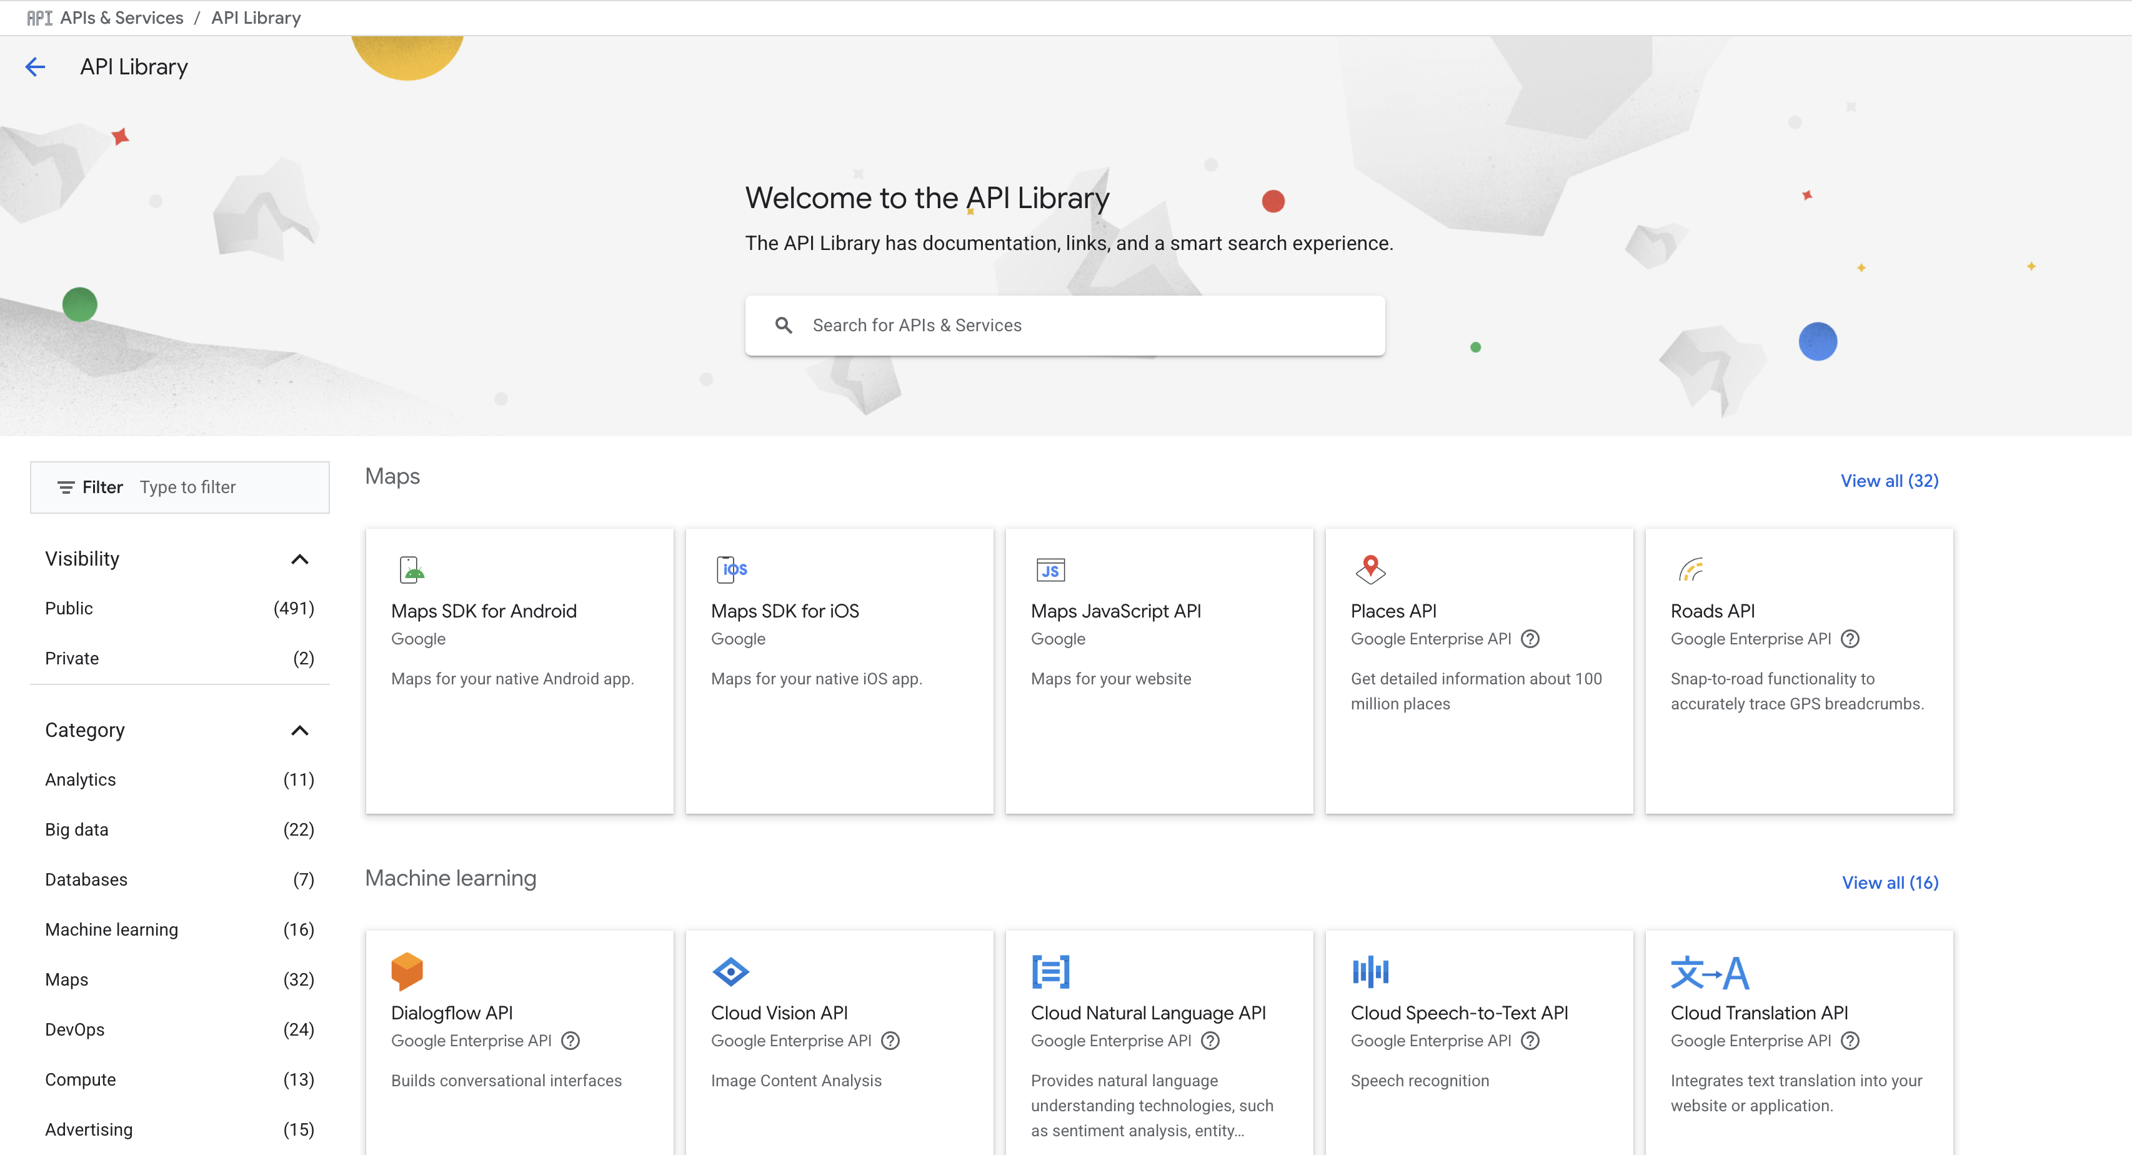The width and height of the screenshot is (2132, 1155).
Task: Click the Search for APIs & Services field
Action: [x=1064, y=326]
